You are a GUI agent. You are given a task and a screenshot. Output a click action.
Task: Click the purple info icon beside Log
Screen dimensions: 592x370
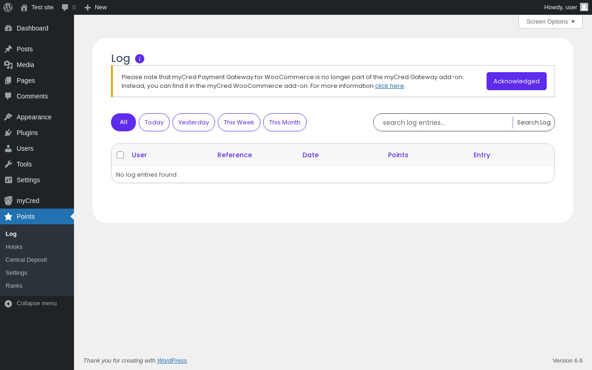pos(140,59)
